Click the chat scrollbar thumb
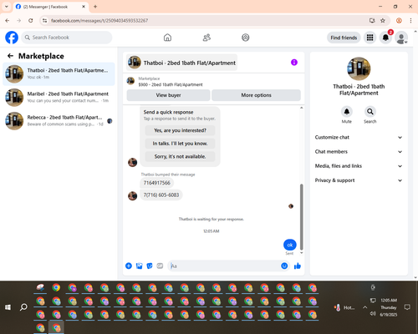Screen dimensions: 418x334 [x=301, y=217]
